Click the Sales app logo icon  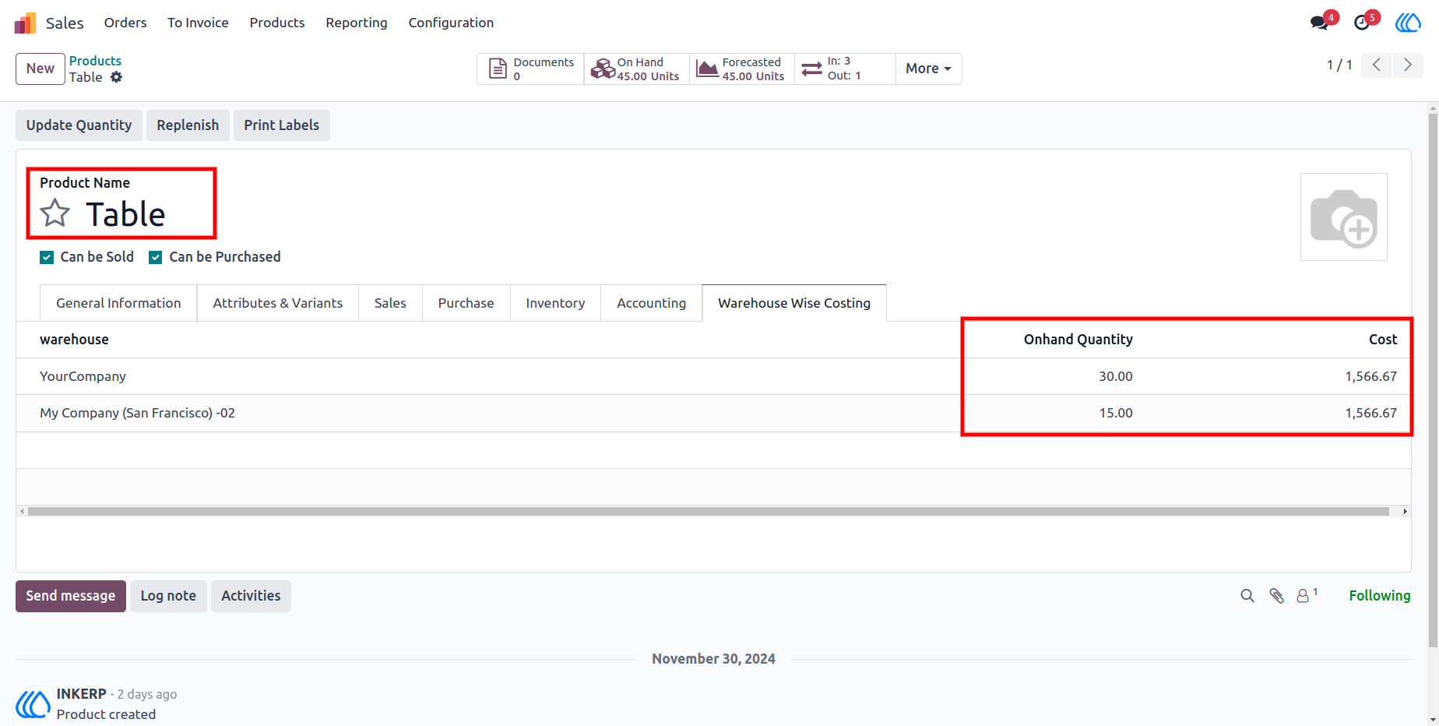pyautogui.click(x=25, y=23)
